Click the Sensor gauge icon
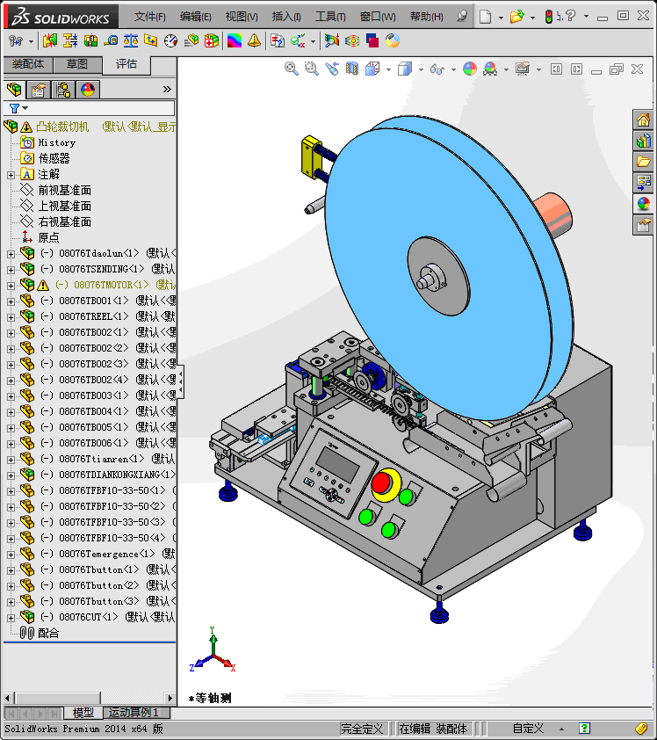This screenshot has height=740, width=657. pos(170,41)
